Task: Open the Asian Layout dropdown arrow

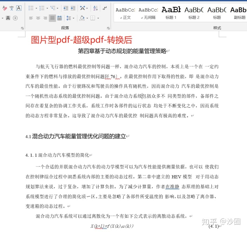Action: click(87, 8)
